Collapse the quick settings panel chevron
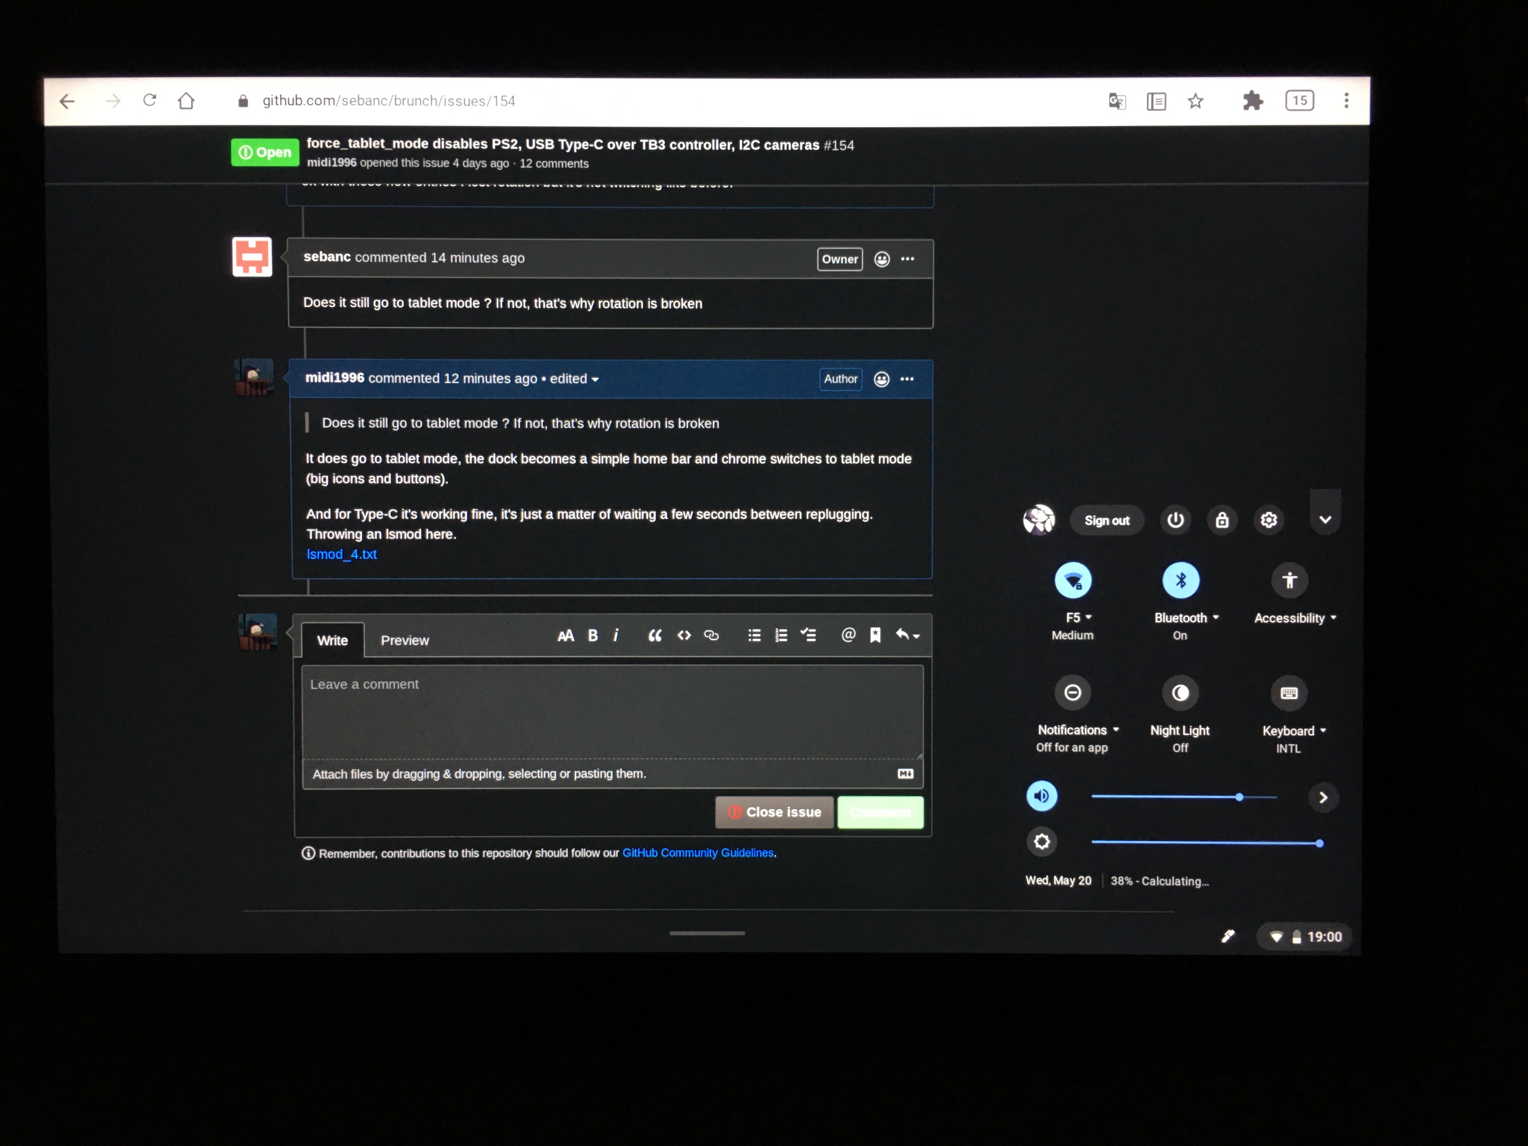 point(1325,520)
